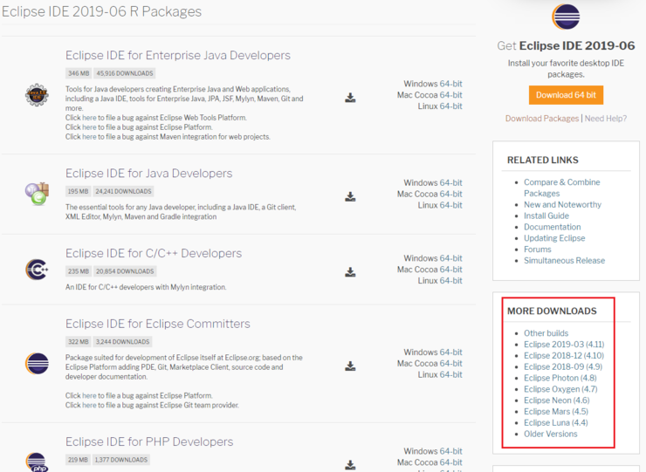This screenshot has height=472, width=646.
Task: Click the Java Developers package logo
Action: point(37,194)
